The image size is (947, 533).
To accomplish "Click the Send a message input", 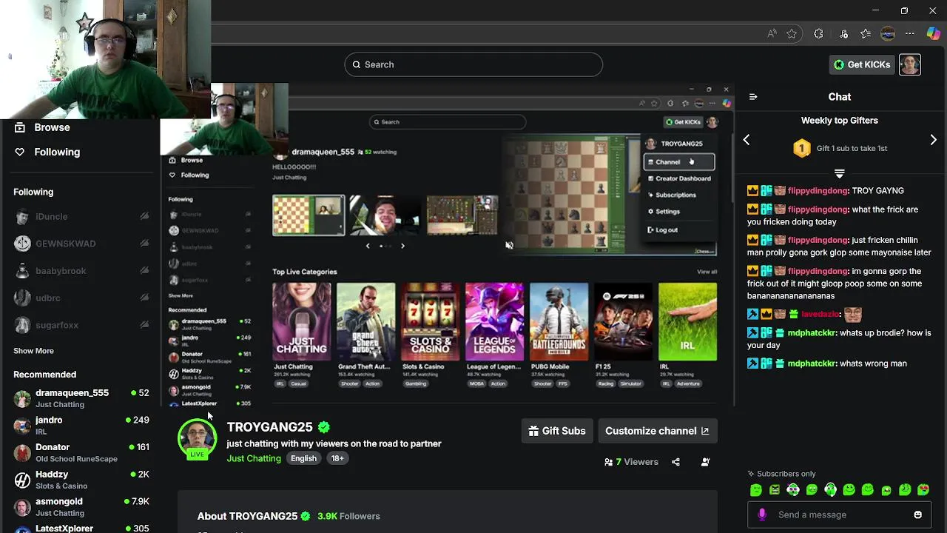I will click(x=840, y=514).
